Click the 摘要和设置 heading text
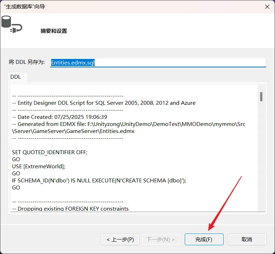 (54, 31)
